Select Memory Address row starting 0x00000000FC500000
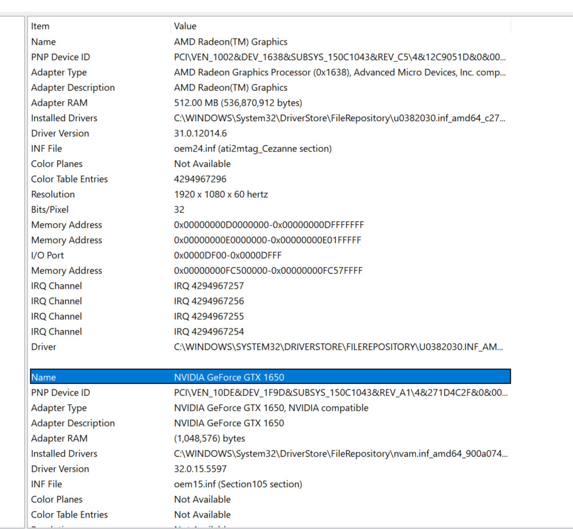The height and width of the screenshot is (529, 573). pyautogui.click(x=270, y=271)
